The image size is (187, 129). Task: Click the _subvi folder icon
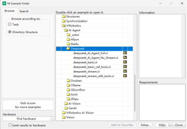click(x=68, y=35)
